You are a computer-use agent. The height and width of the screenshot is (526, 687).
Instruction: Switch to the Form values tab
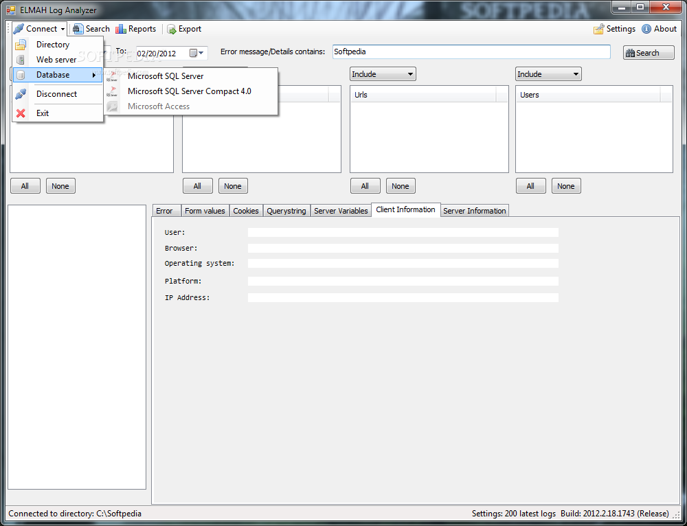click(205, 211)
